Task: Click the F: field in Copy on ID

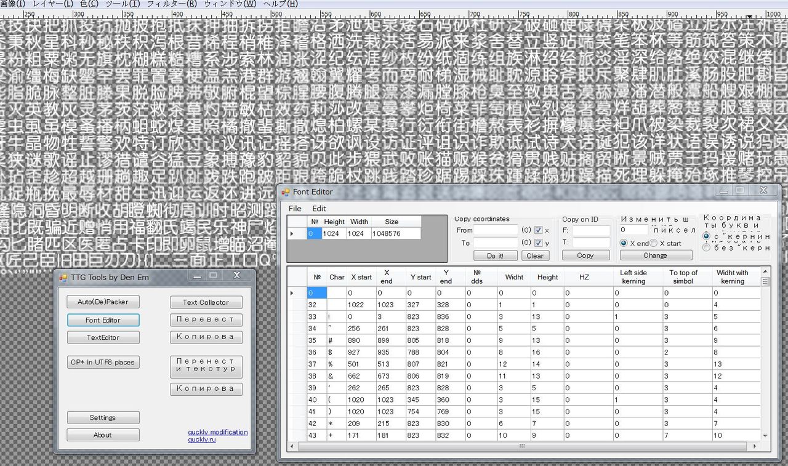Action: [x=591, y=231]
